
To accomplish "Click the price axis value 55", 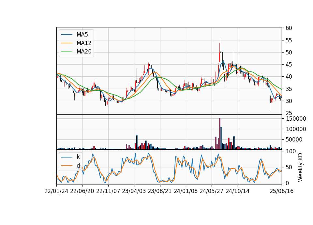I will (x=289, y=40).
